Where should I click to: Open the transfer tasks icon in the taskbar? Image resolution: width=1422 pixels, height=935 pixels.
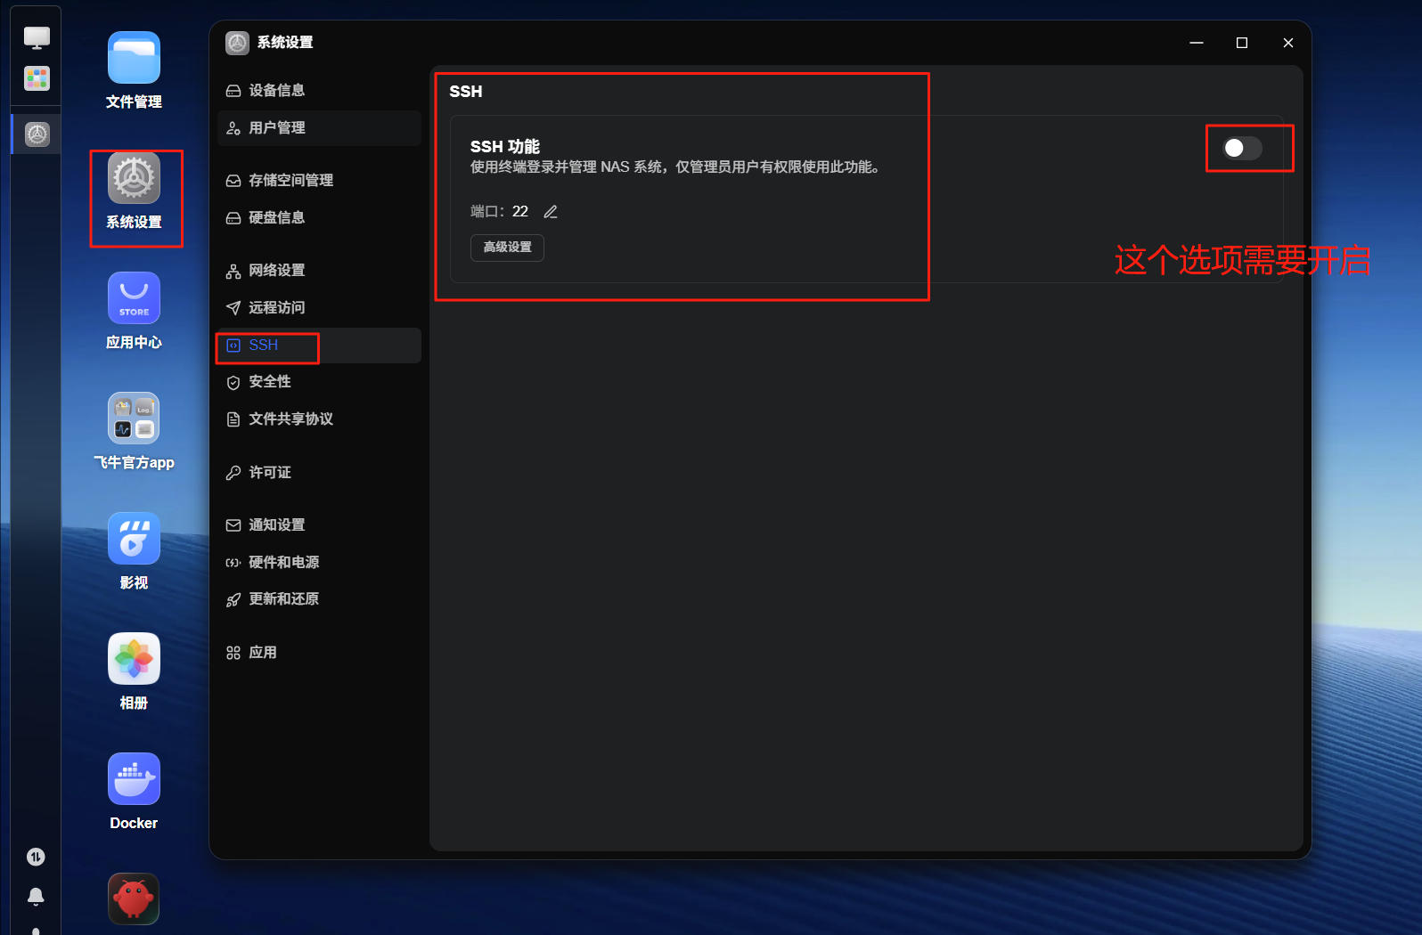tap(36, 857)
